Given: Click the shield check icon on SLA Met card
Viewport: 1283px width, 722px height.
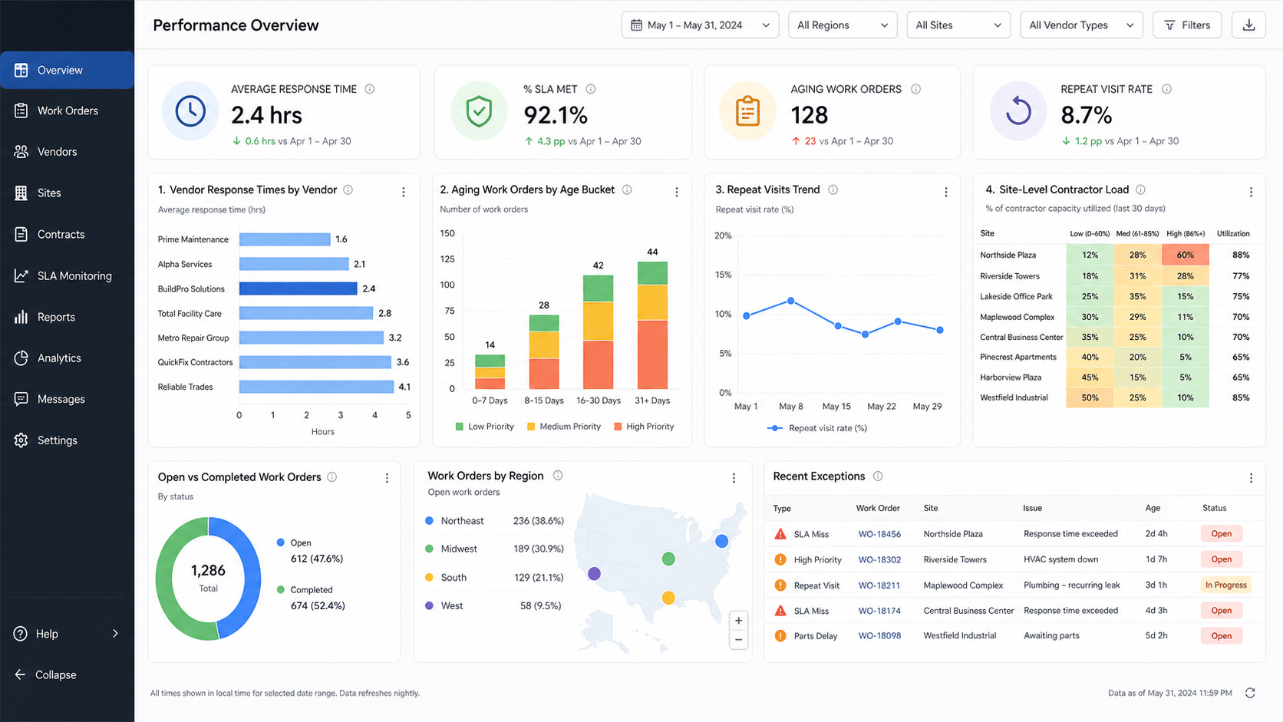Looking at the screenshot, I should (x=479, y=112).
